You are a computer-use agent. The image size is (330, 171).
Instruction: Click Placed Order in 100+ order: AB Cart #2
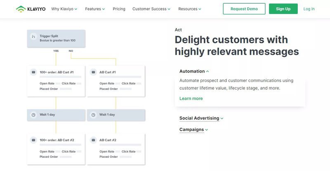tap(49, 157)
